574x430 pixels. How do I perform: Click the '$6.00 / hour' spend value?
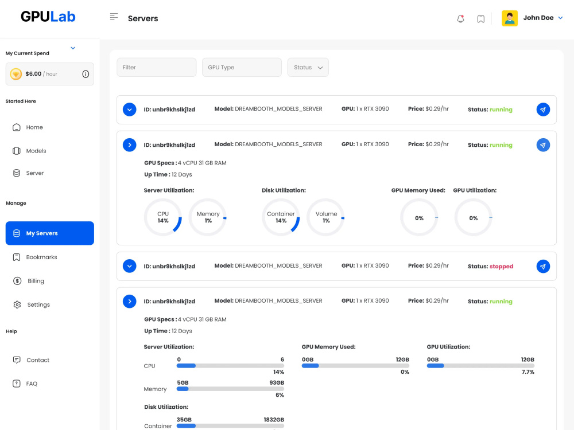point(41,74)
